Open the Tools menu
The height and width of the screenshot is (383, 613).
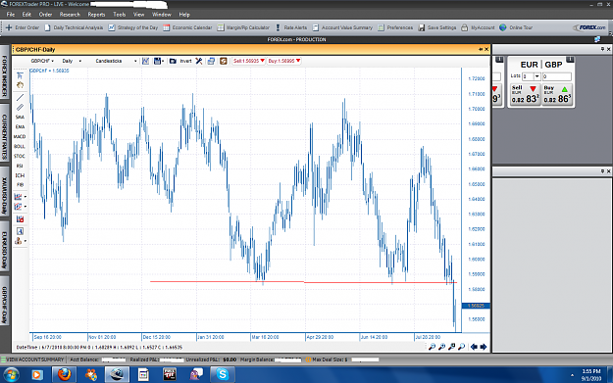120,15
